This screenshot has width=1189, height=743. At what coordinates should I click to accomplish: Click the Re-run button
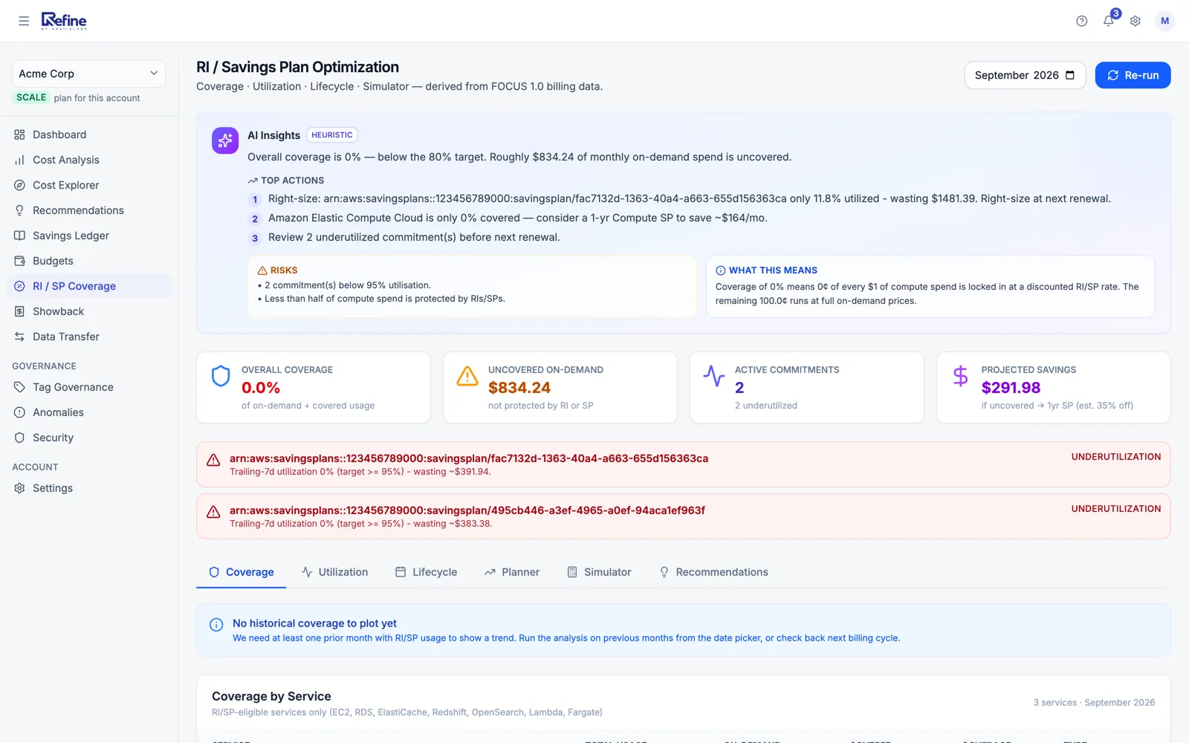(x=1133, y=75)
